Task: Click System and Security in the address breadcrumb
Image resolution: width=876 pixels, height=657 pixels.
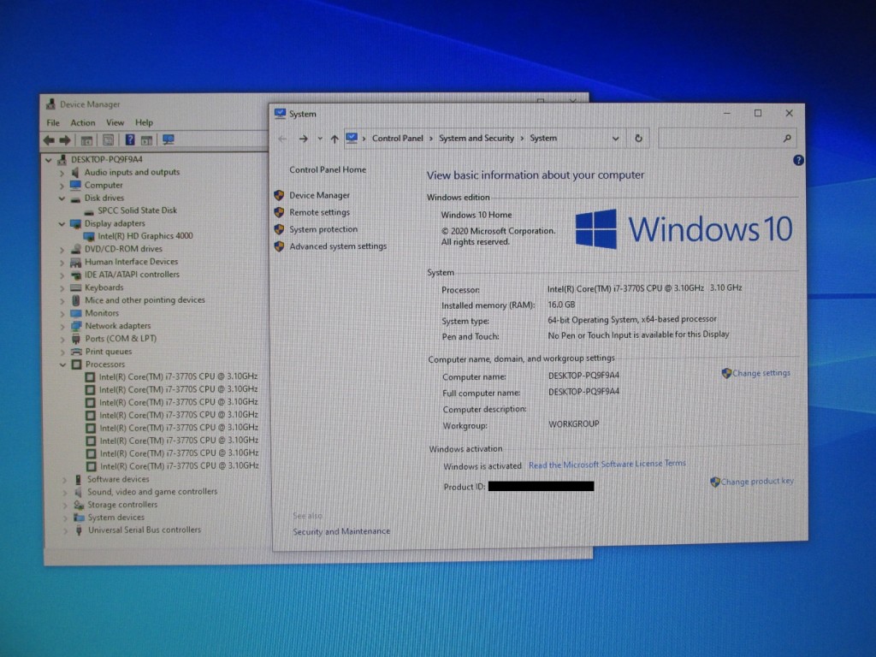Action: pyautogui.click(x=476, y=138)
